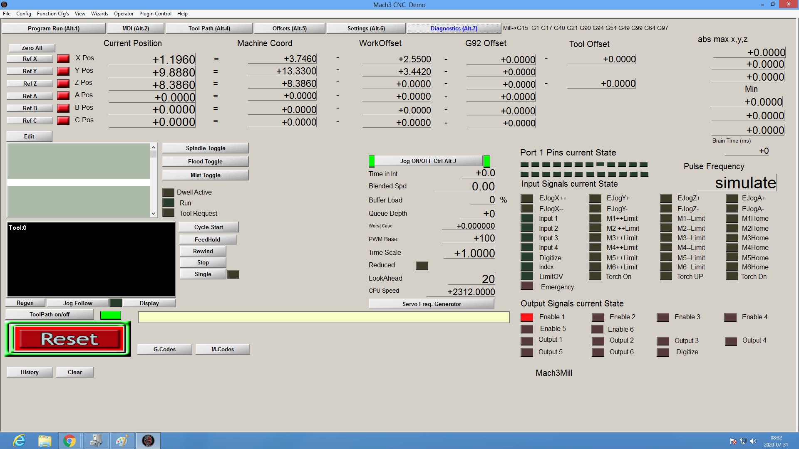Open the Config menu
Viewport: 799px width, 449px height.
(24, 14)
